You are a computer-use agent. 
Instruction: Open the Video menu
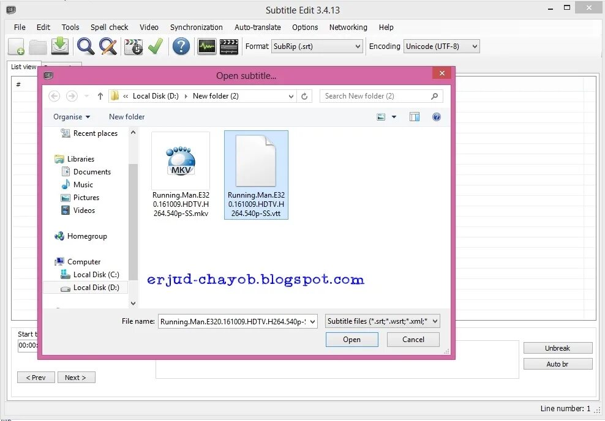[x=149, y=28]
